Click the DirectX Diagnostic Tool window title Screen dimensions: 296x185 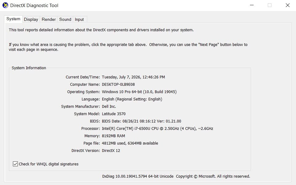(34, 6)
